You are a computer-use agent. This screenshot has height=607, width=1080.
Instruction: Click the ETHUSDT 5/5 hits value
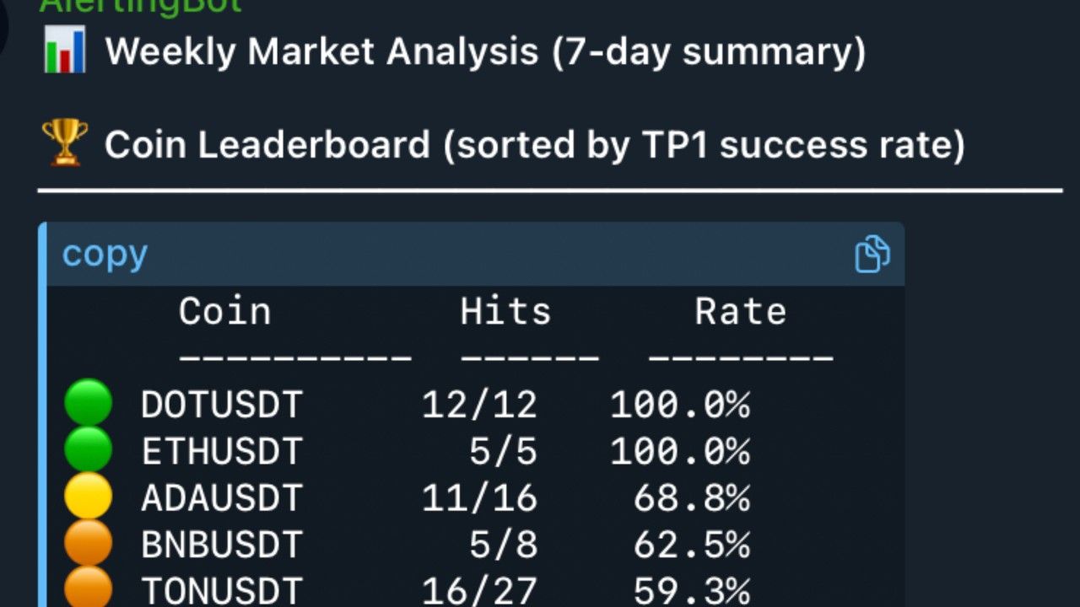tap(504, 453)
